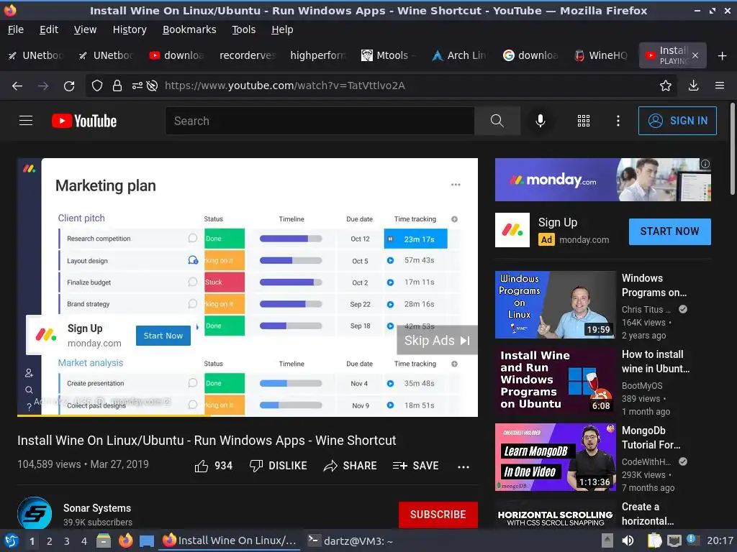
Task: Go to the YouTube home logo
Action: [84, 121]
